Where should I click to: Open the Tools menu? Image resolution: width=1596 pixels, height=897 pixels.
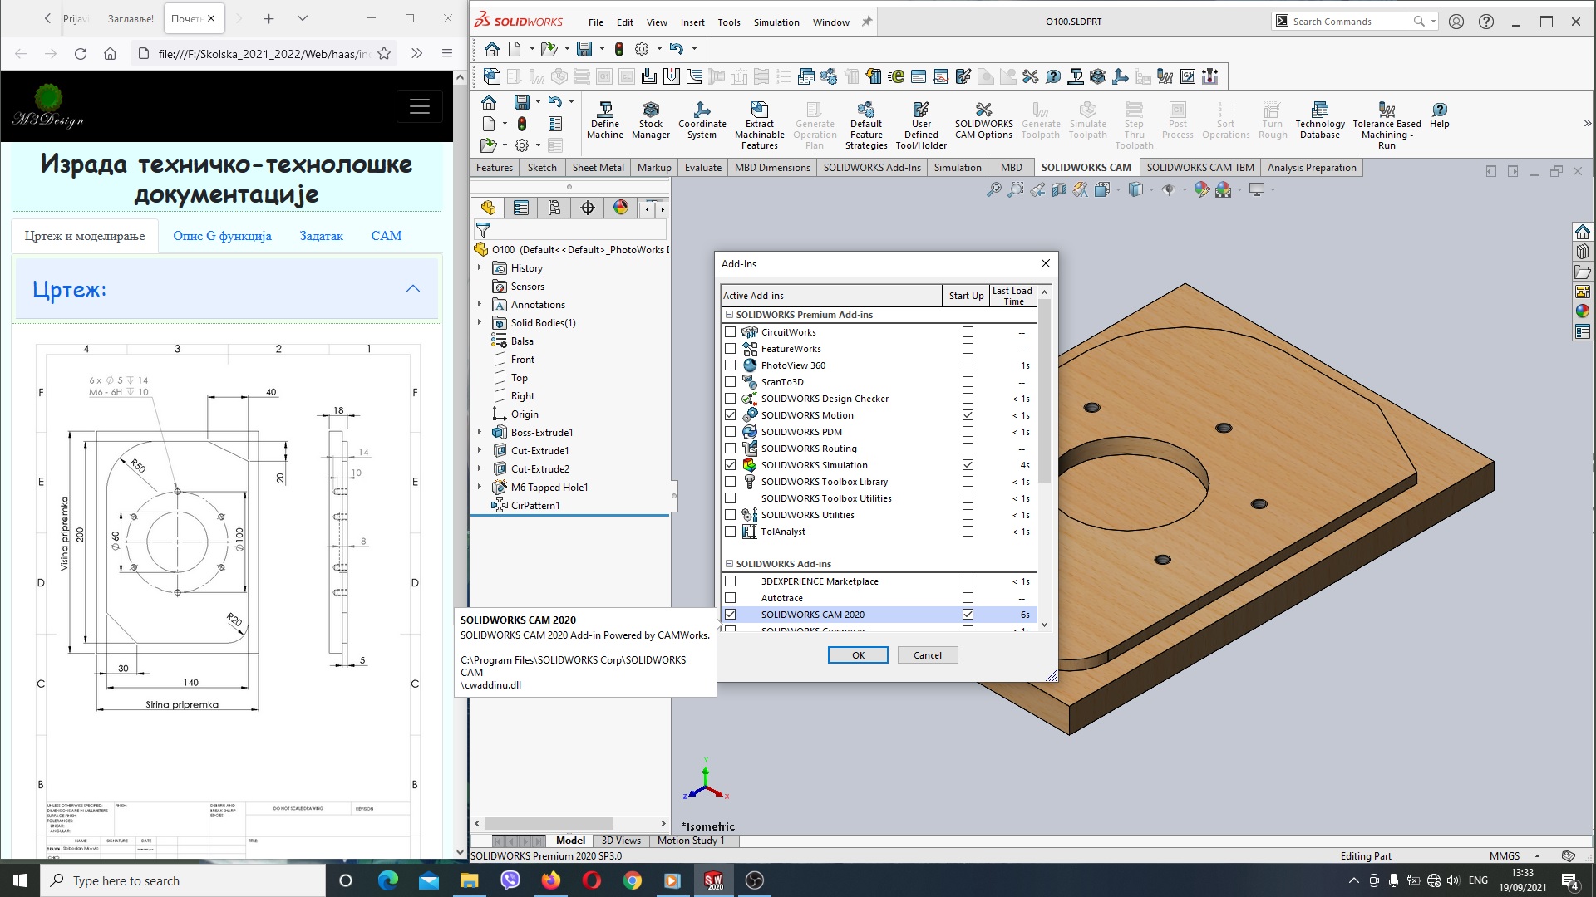[x=729, y=22]
